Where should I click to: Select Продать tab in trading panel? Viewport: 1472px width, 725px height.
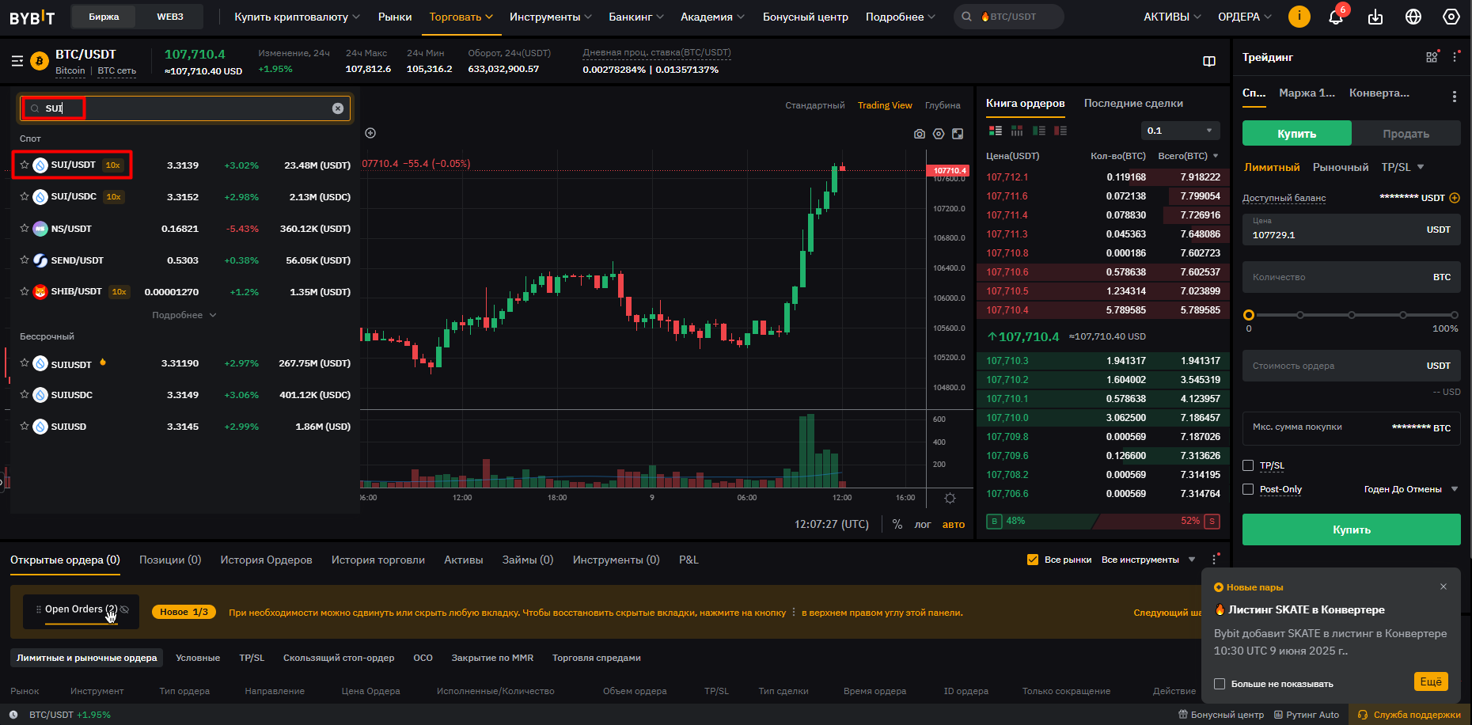(1406, 133)
